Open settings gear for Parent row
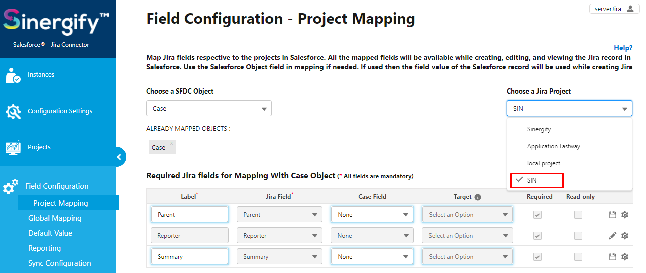The width and height of the screenshot is (646, 273). tap(625, 215)
